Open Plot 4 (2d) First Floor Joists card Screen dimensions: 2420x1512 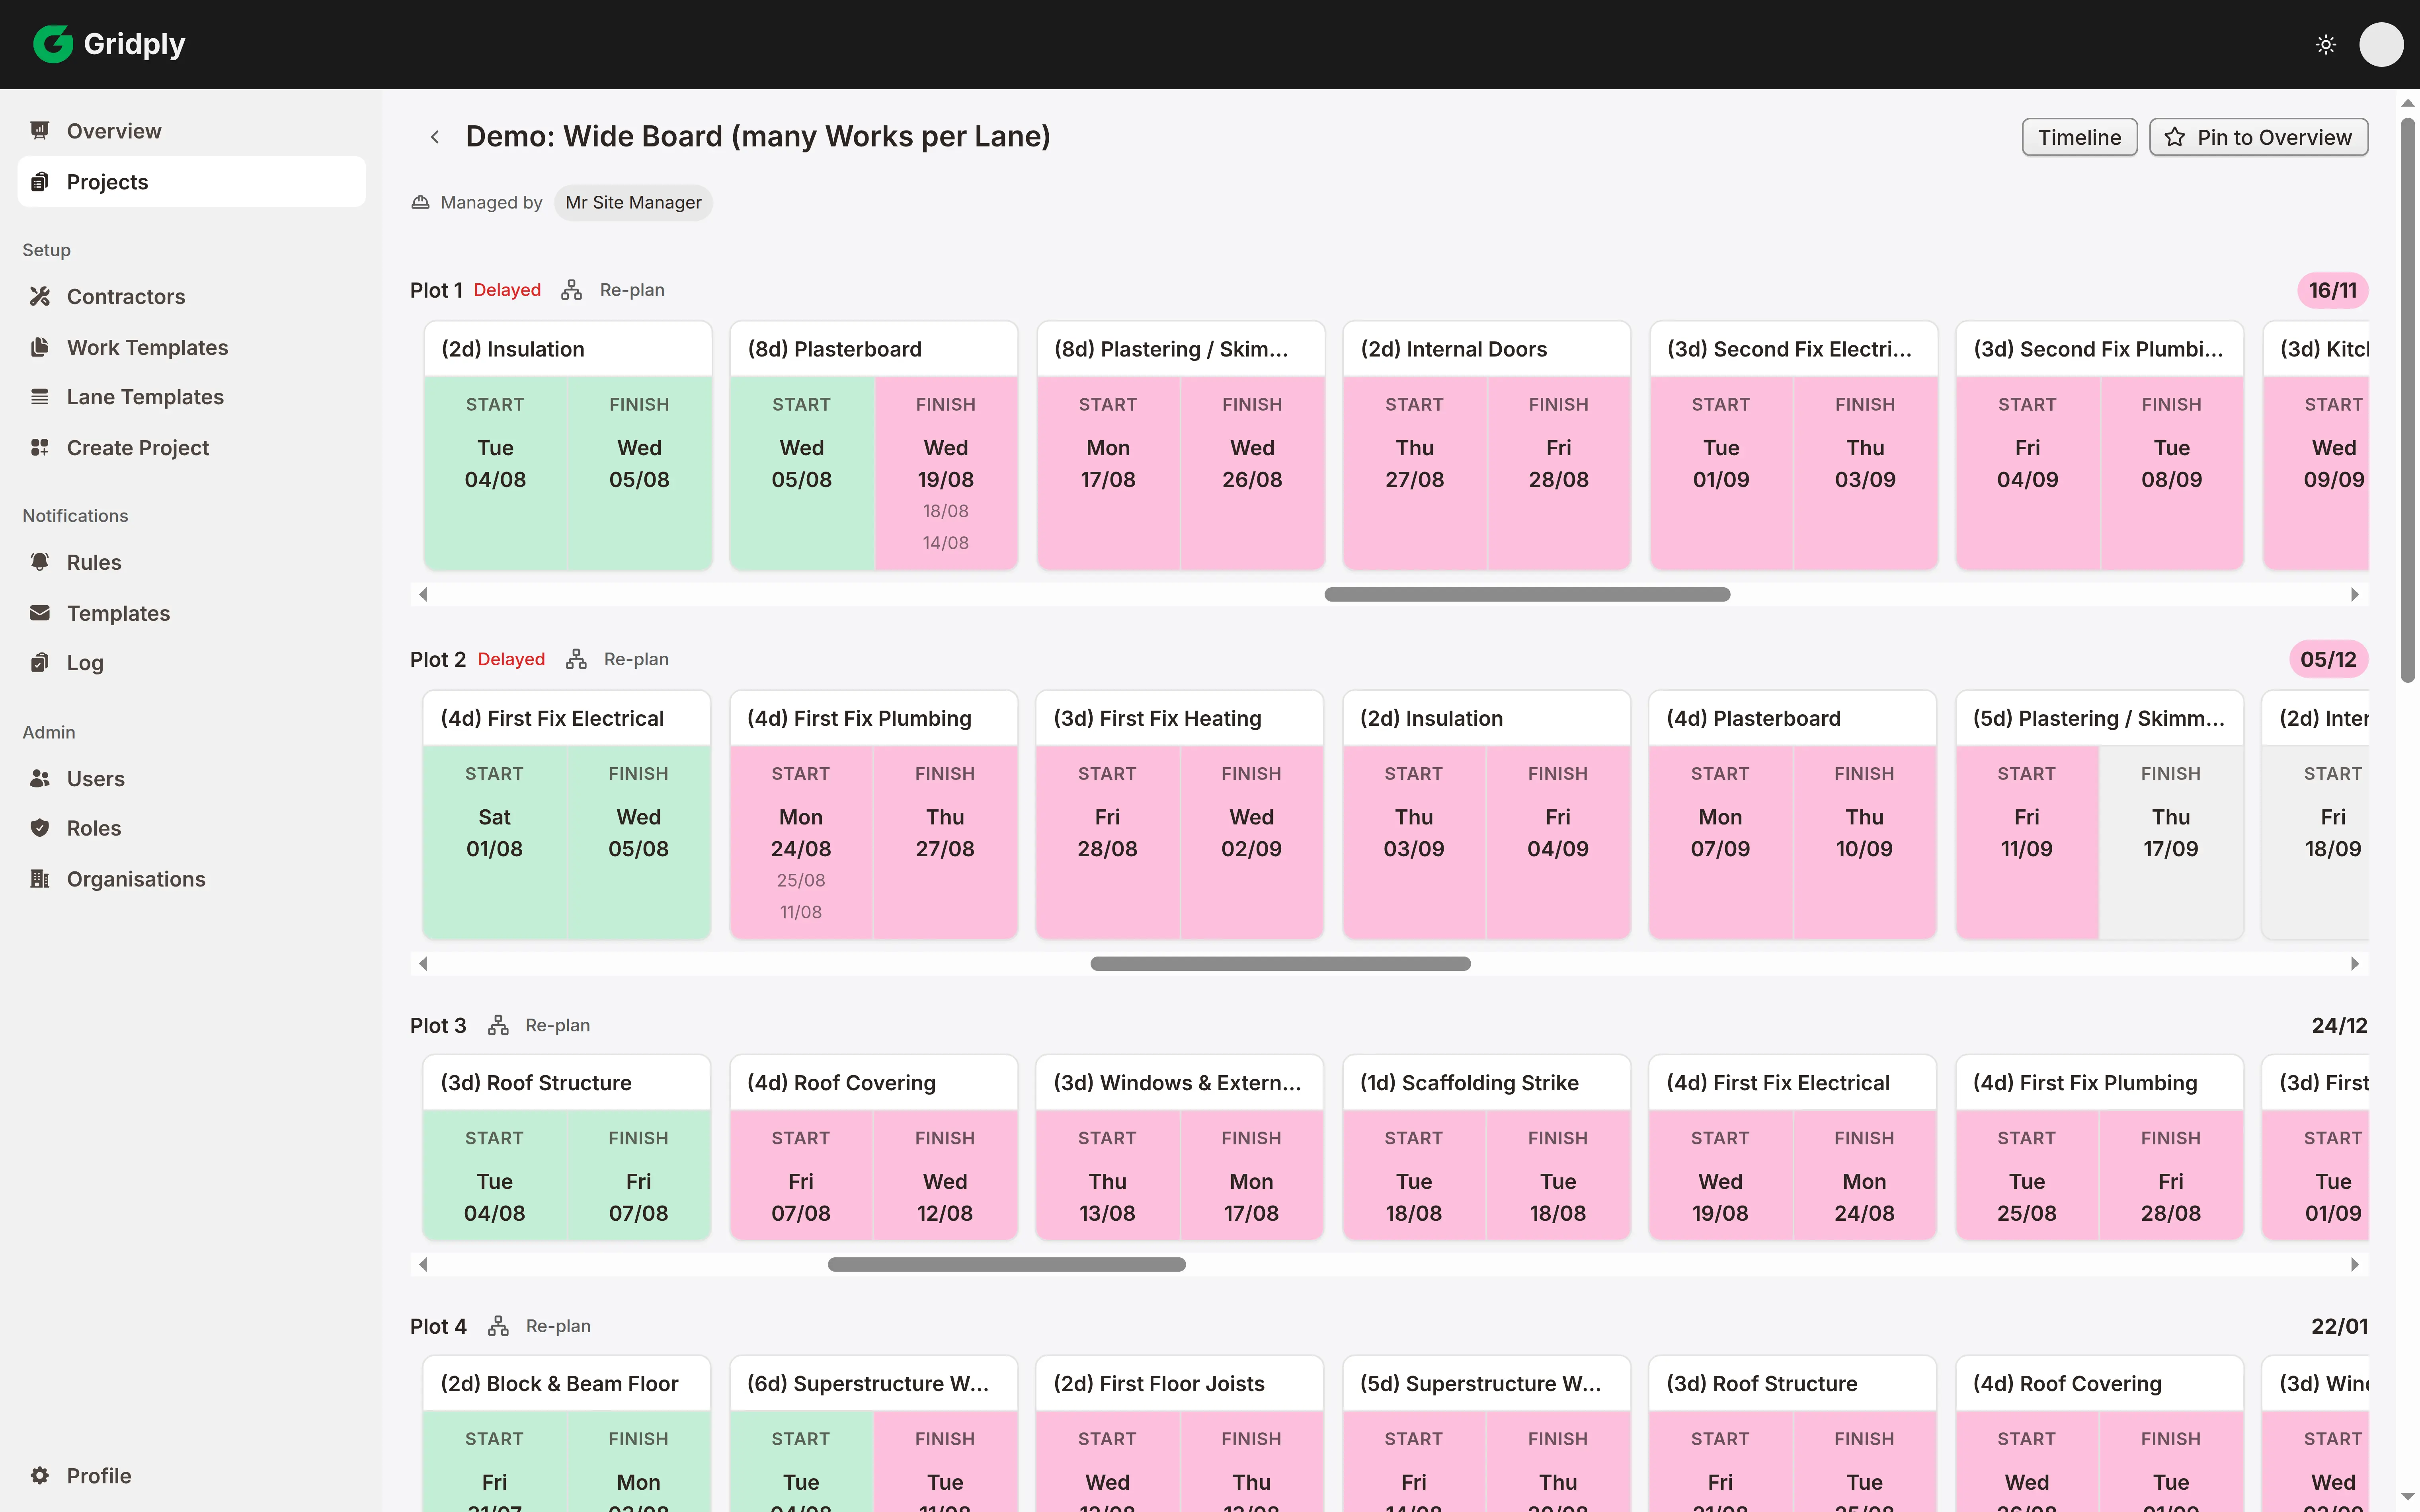(1180, 1434)
